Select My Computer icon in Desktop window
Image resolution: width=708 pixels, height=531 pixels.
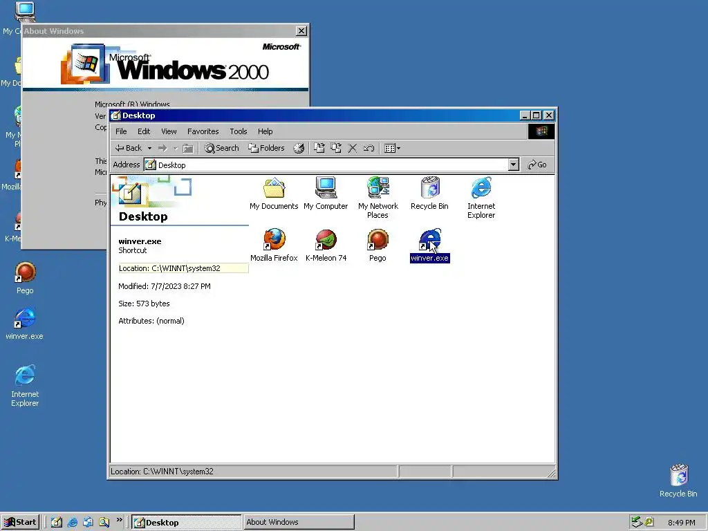tap(326, 194)
